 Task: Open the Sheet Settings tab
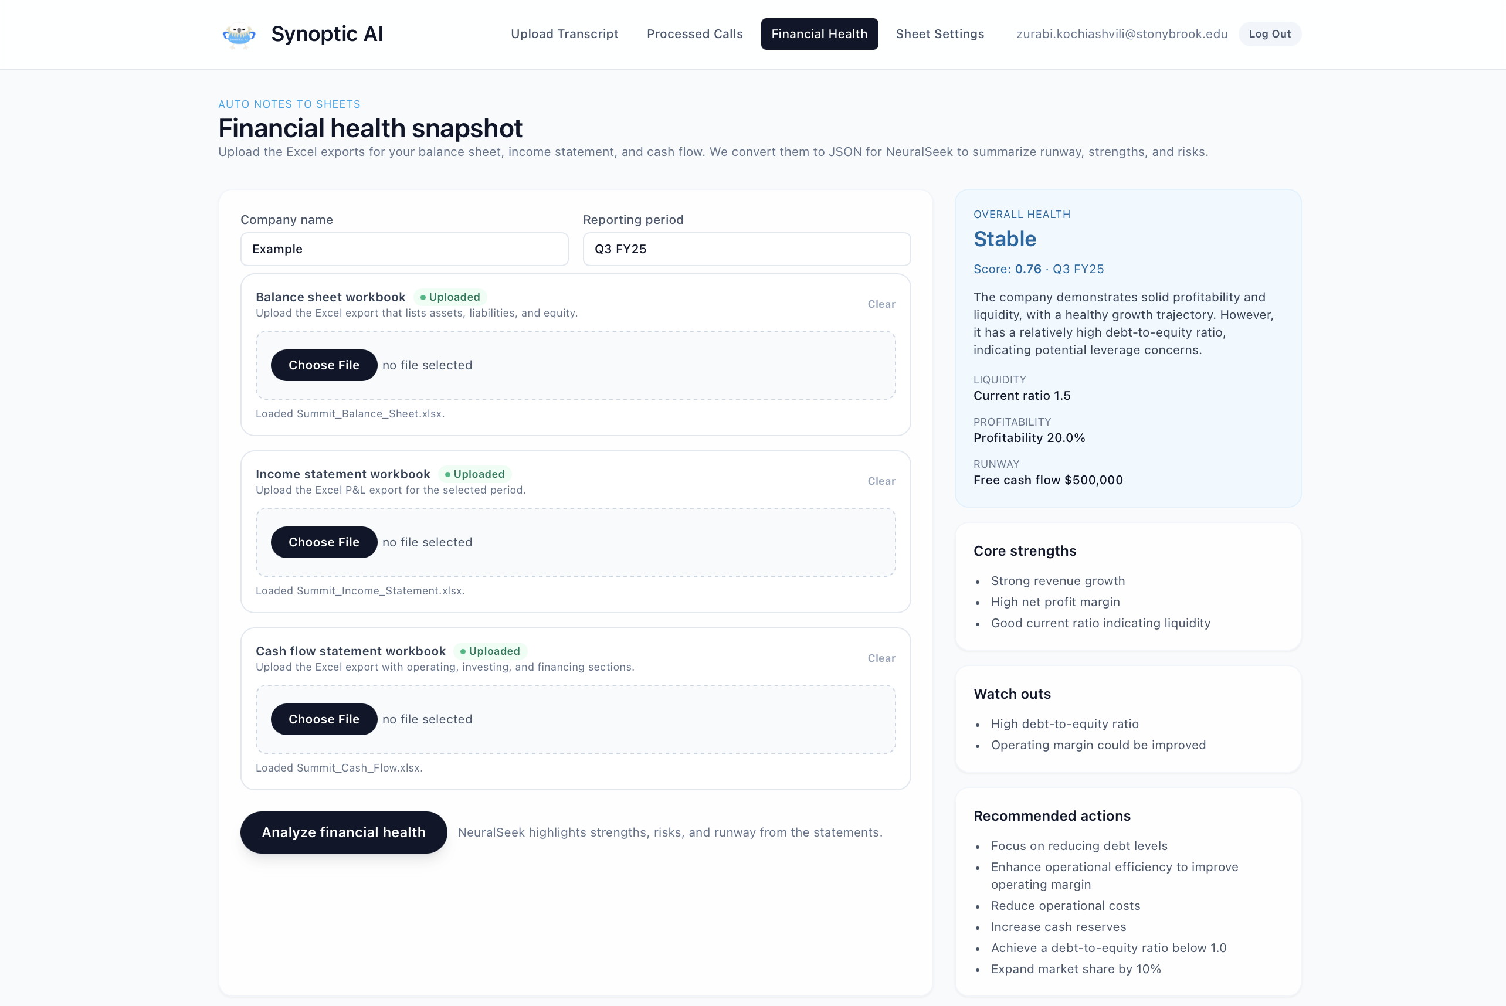click(x=939, y=34)
